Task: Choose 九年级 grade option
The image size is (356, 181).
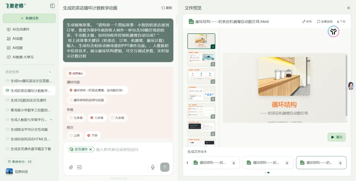Action: (118, 118)
